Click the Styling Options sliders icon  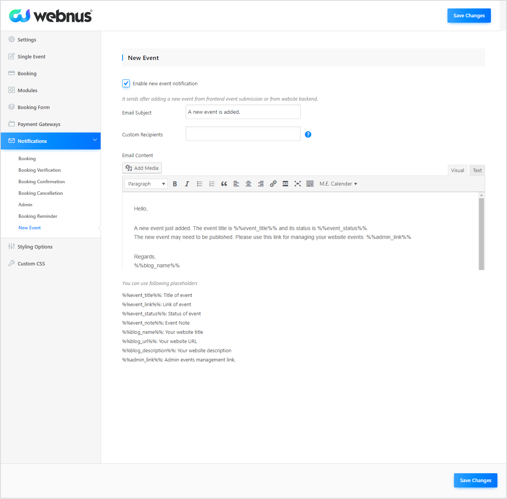click(x=12, y=246)
